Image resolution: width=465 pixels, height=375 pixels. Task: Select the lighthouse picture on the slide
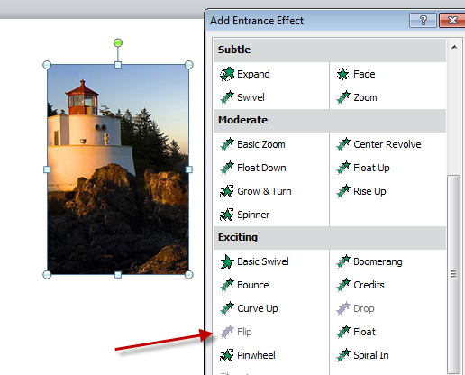point(118,169)
